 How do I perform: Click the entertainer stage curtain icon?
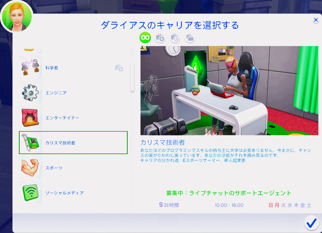point(30,118)
